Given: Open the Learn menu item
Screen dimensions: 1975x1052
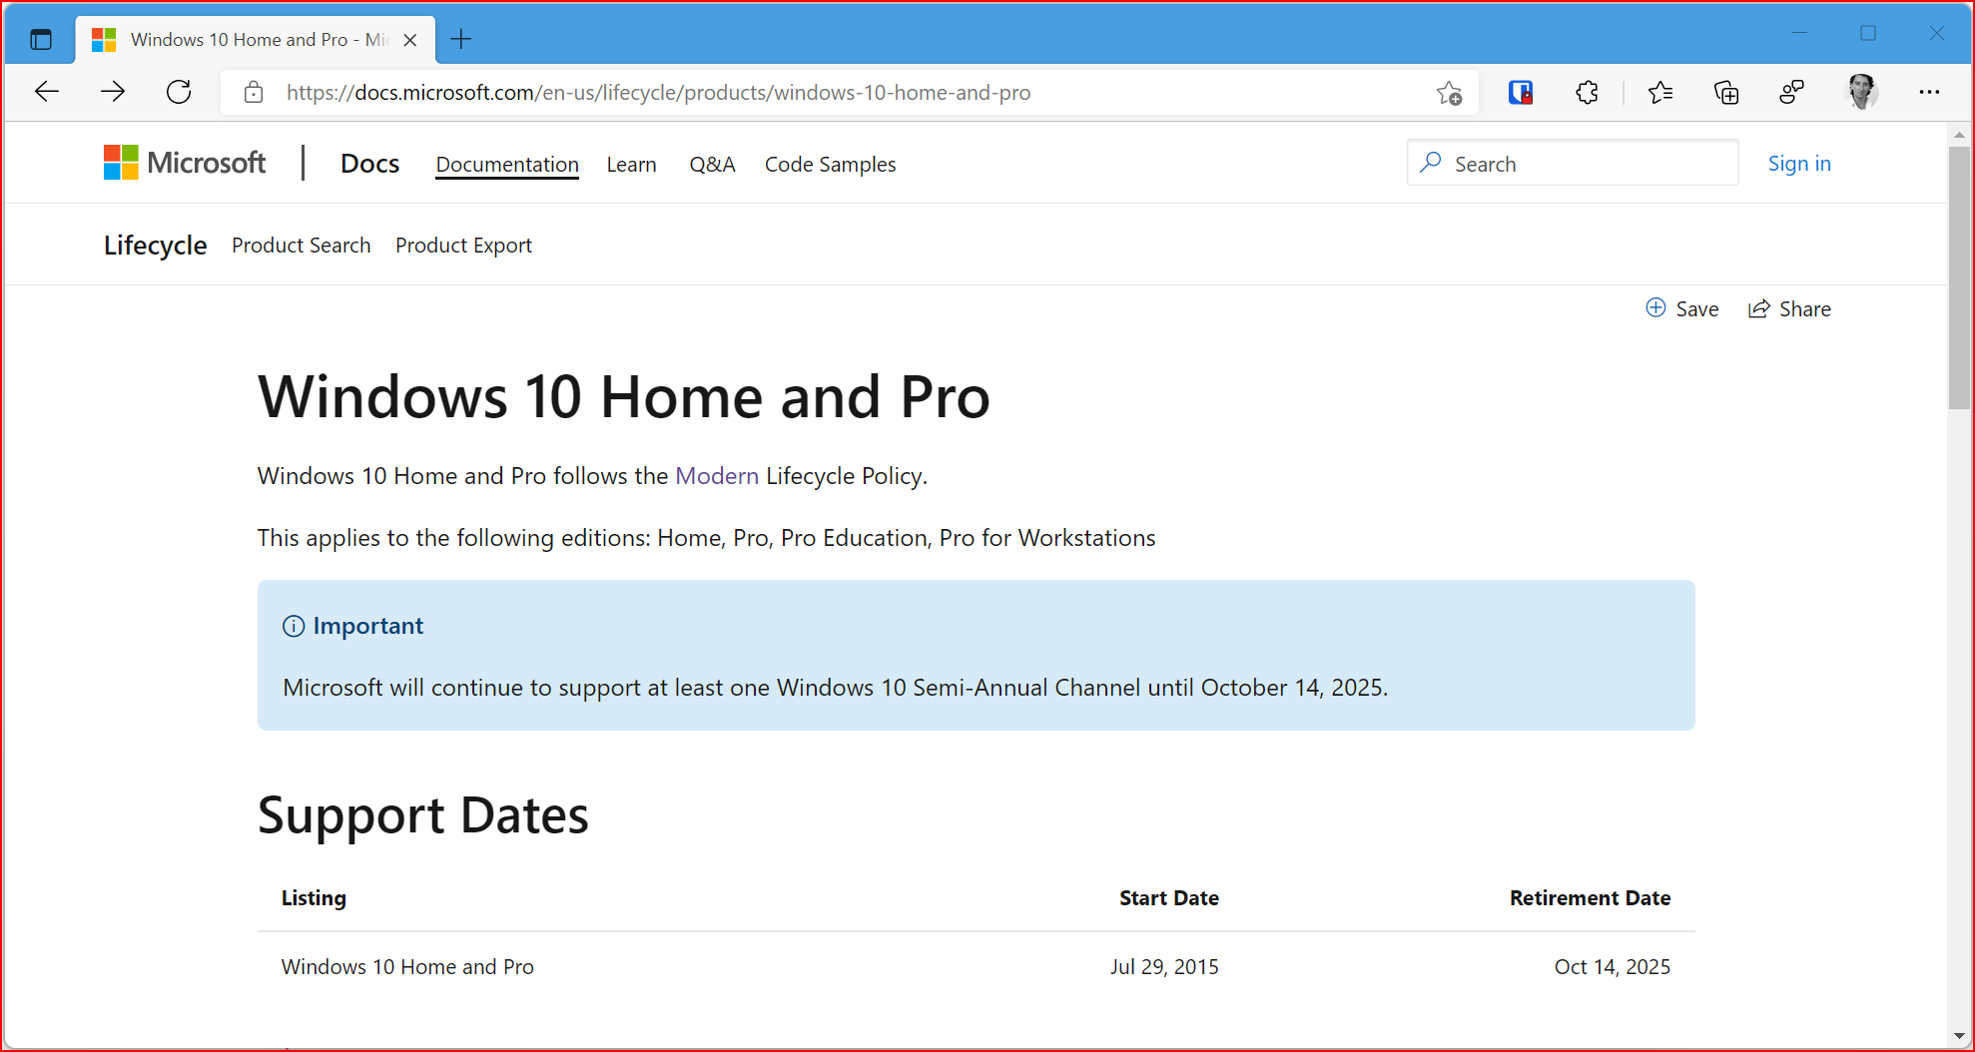Looking at the screenshot, I should 631,165.
